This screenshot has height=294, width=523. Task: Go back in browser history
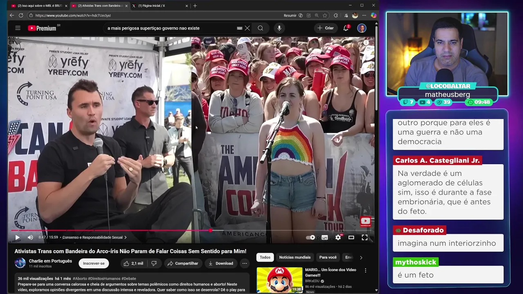(x=12, y=16)
